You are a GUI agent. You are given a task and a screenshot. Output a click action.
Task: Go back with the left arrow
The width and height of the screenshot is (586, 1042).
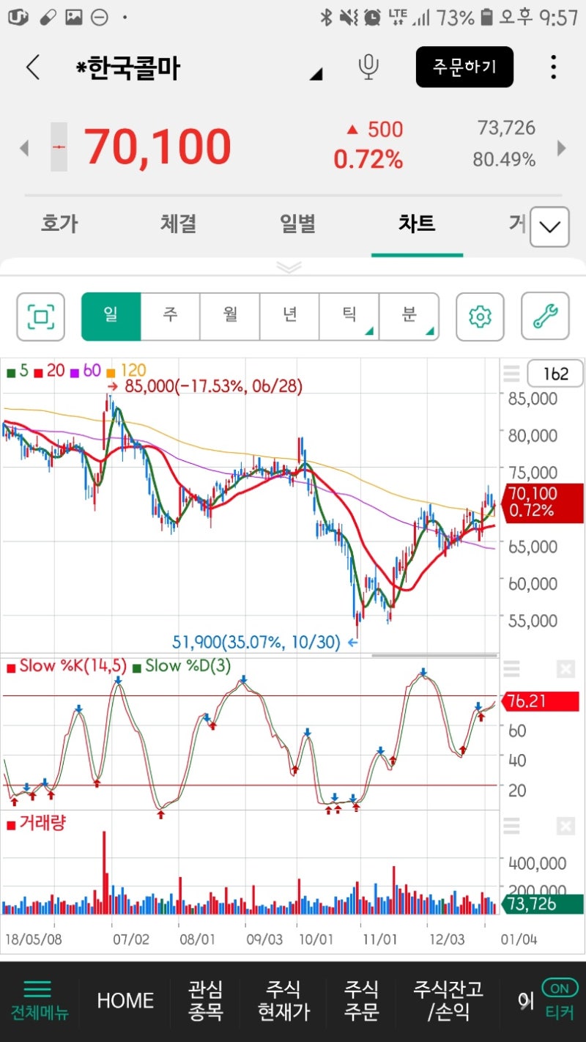(32, 67)
